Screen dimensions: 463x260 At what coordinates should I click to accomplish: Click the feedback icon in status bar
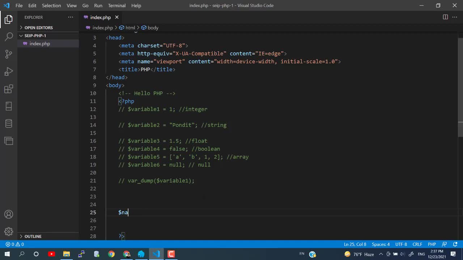pyautogui.click(x=445, y=244)
